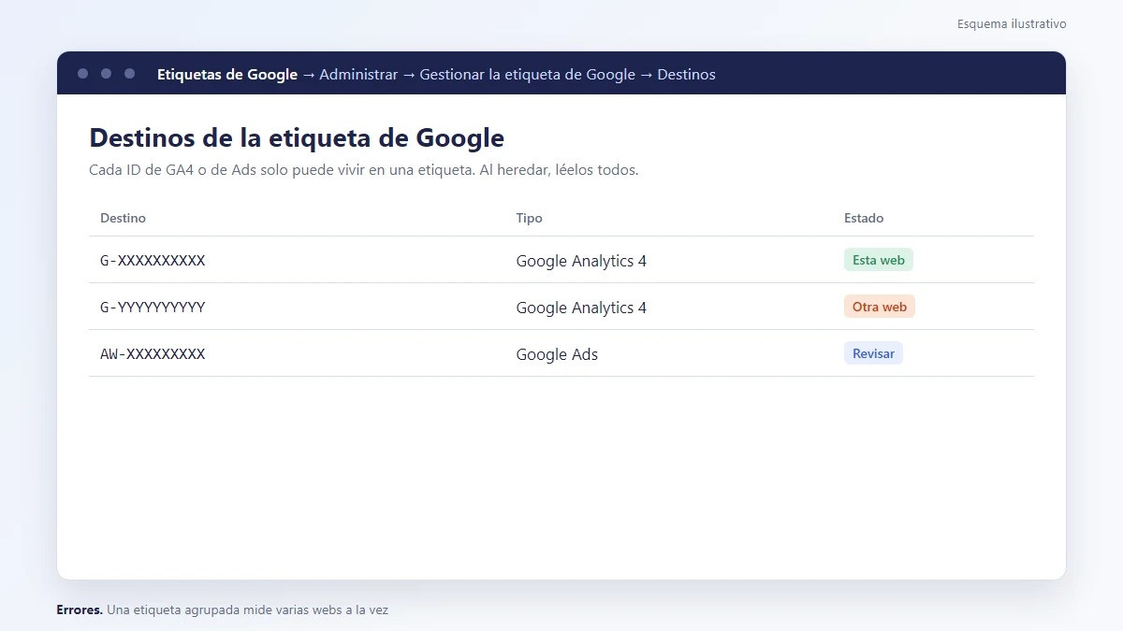Click the blue Revisar status badge
The width and height of the screenshot is (1123, 631).
pos(873,353)
